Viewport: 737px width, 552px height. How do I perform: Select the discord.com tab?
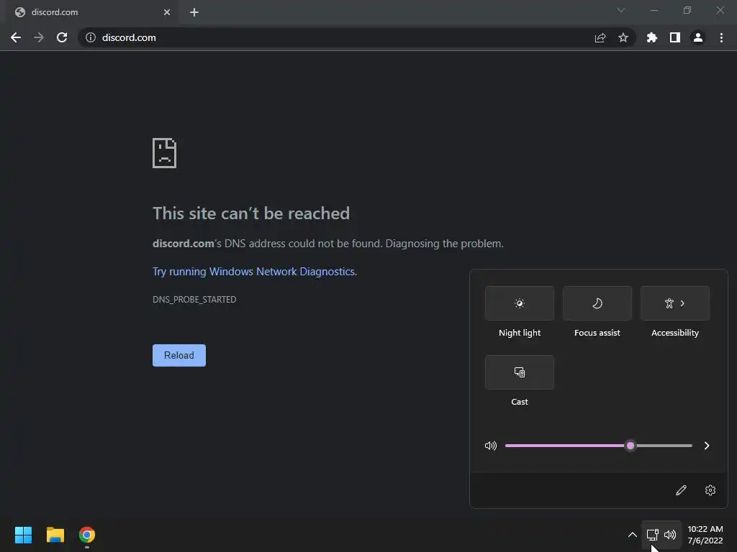(92, 12)
